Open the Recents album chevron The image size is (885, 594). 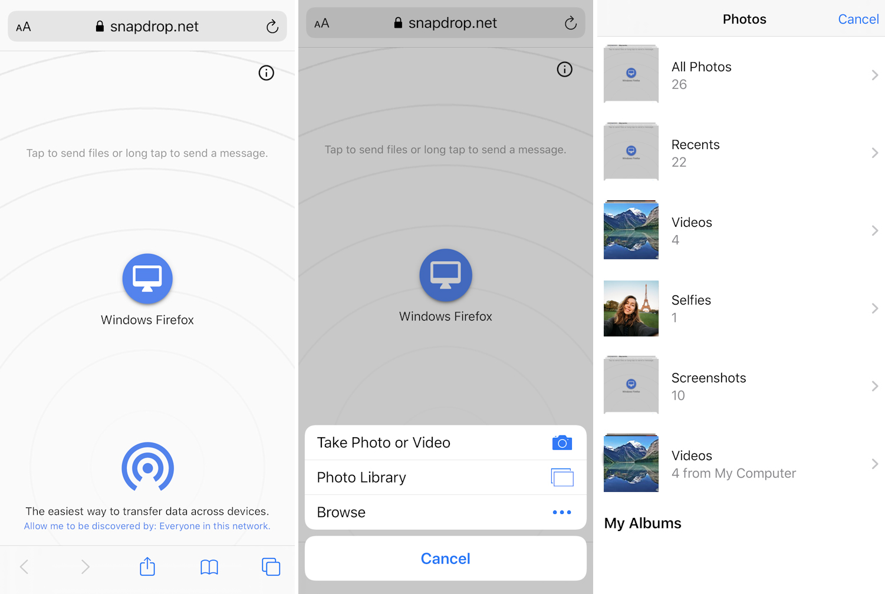(x=875, y=153)
